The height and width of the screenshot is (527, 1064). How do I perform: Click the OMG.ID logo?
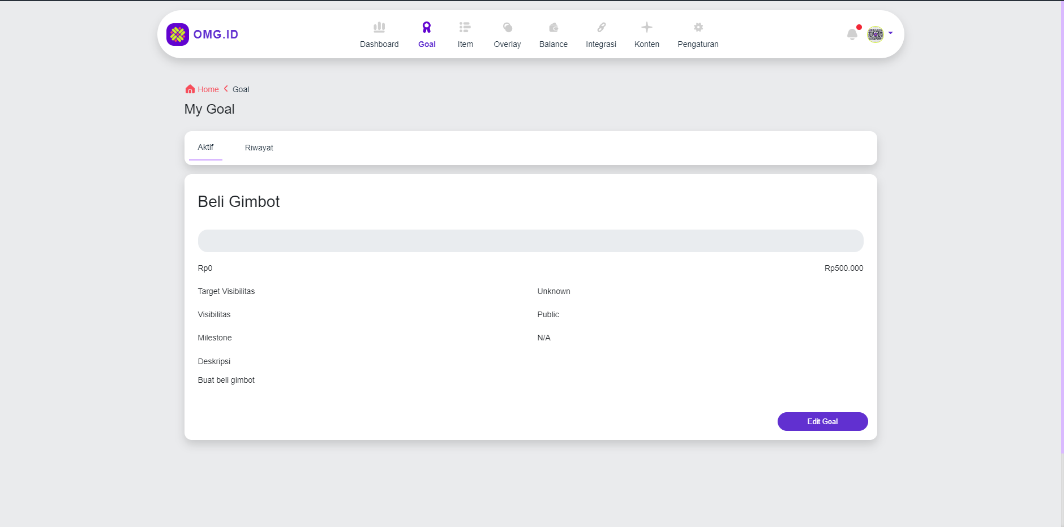202,34
